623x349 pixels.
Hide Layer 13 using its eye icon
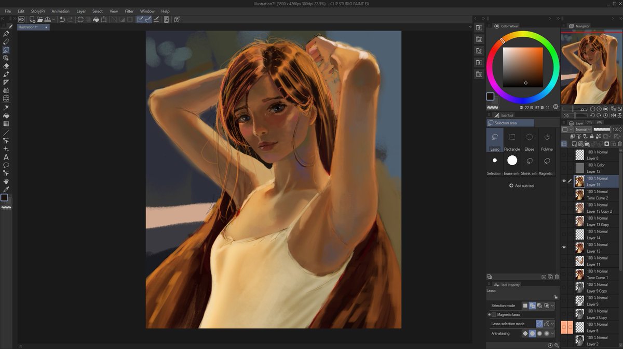564,248
